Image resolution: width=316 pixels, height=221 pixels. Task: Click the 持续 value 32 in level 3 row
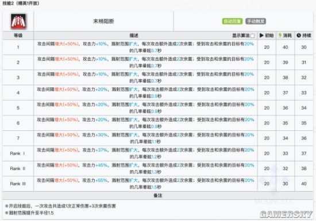point(304,77)
